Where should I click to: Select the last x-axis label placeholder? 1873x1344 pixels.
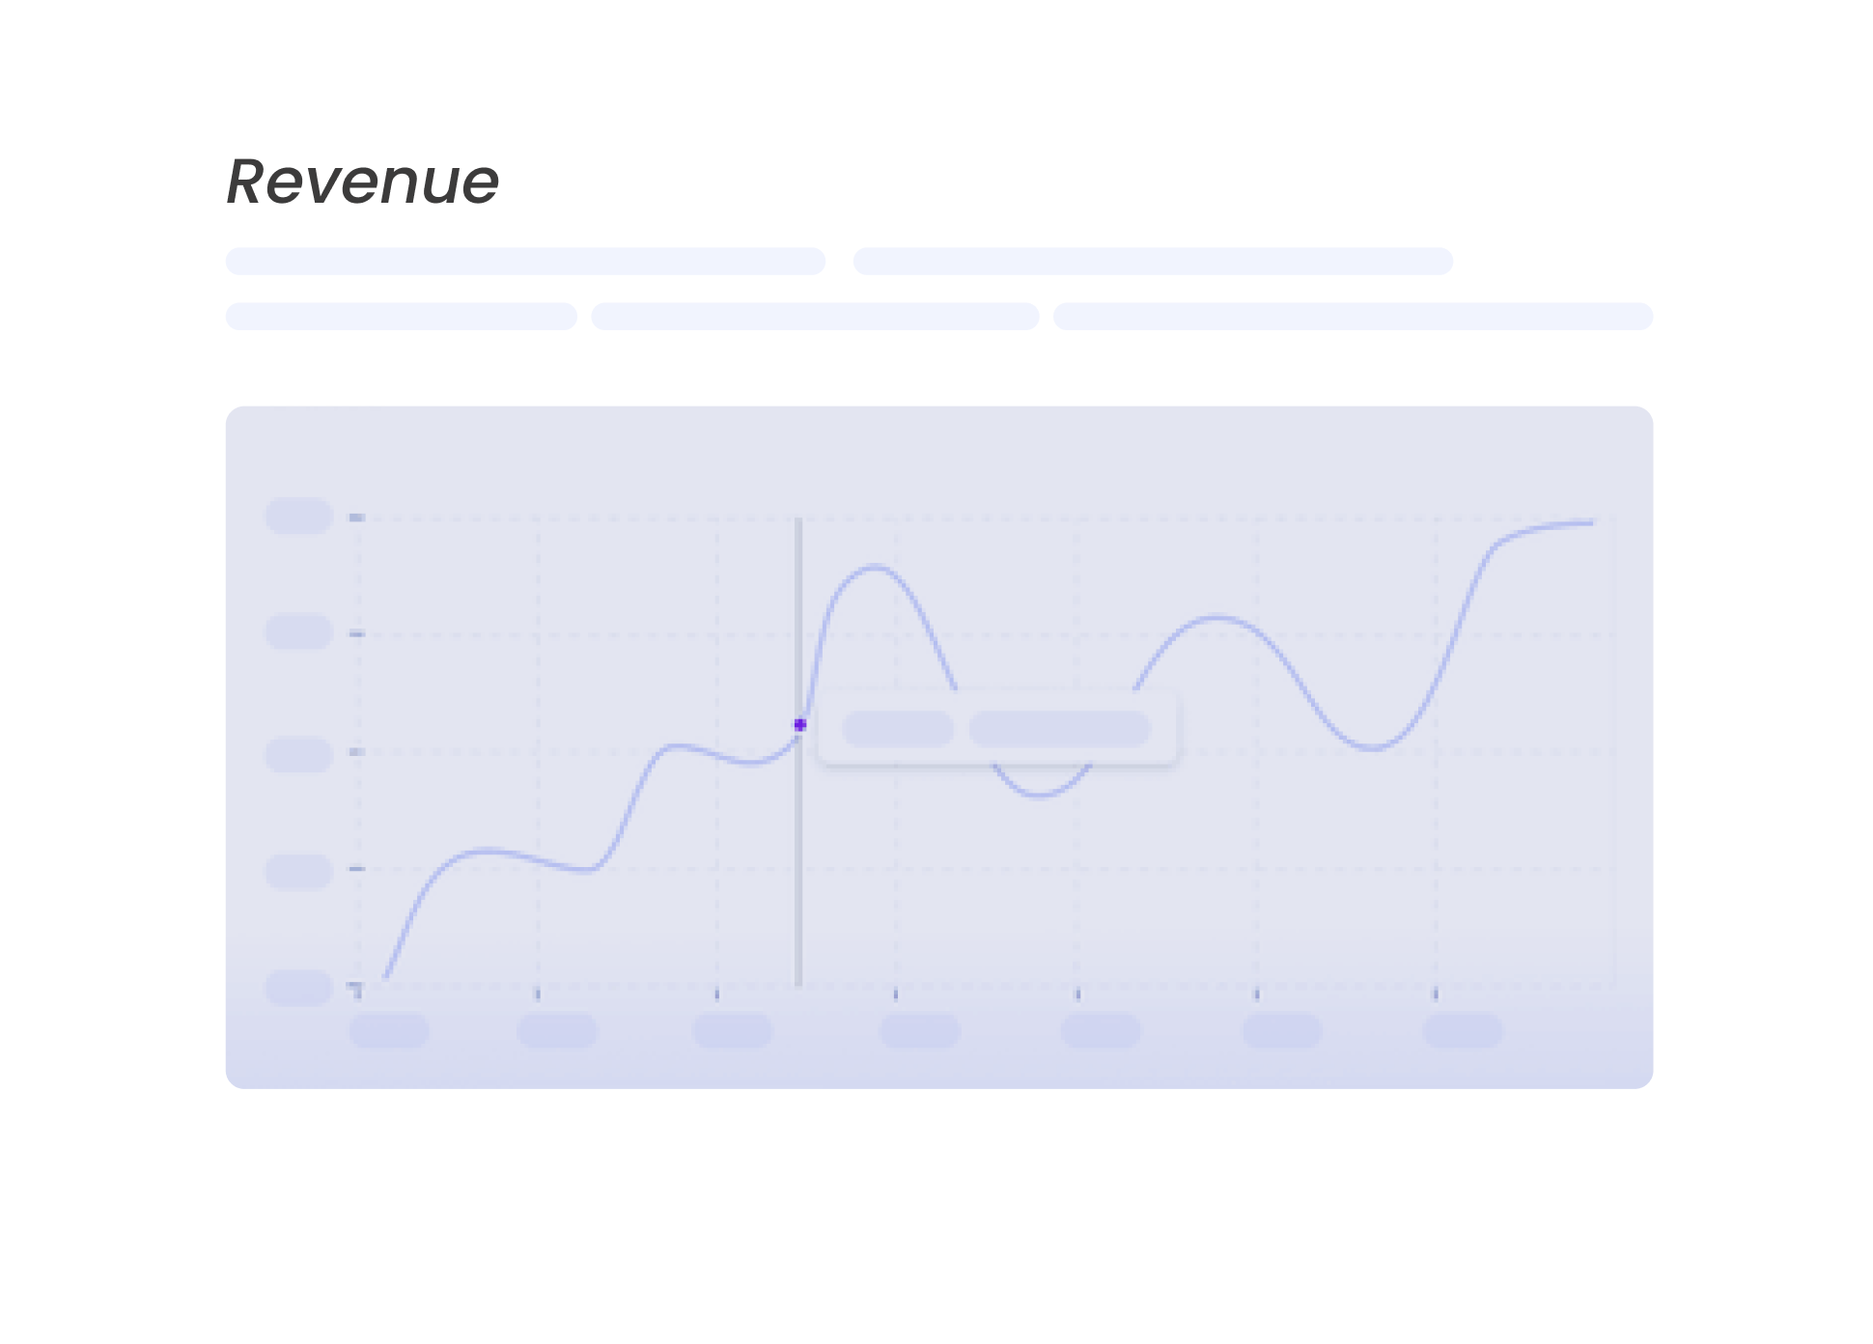coord(1463,1030)
